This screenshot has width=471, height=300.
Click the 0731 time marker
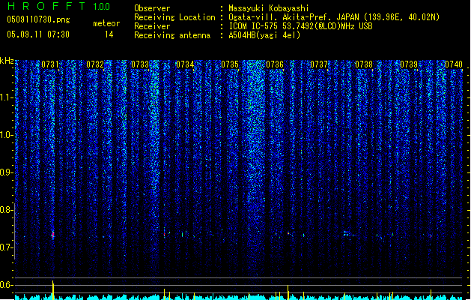point(50,64)
